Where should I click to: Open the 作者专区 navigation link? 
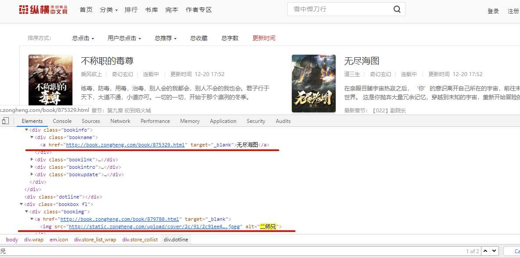coord(199,10)
